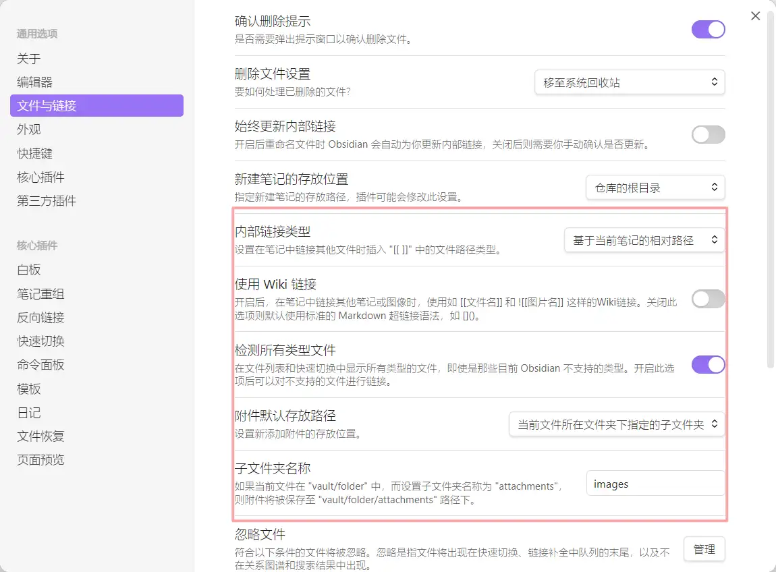Image resolution: width=776 pixels, height=572 pixels.
Task: 展开「附件默认存放路径」下拉选项
Action: [616, 424]
